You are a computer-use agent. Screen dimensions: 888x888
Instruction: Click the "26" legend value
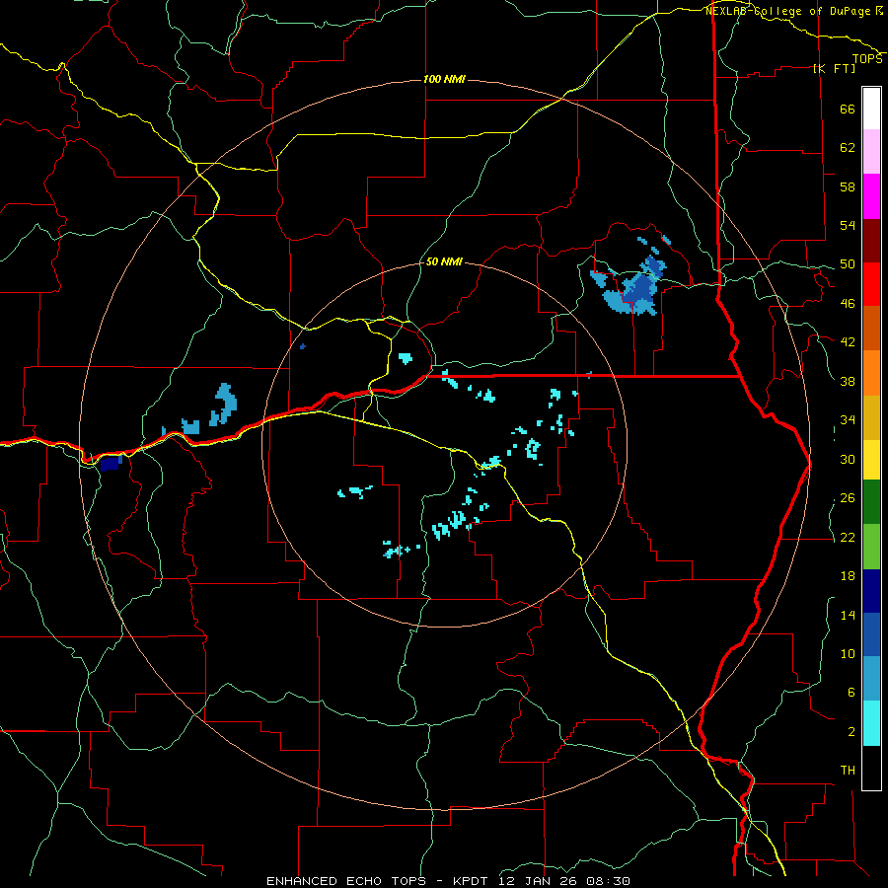[848, 498]
